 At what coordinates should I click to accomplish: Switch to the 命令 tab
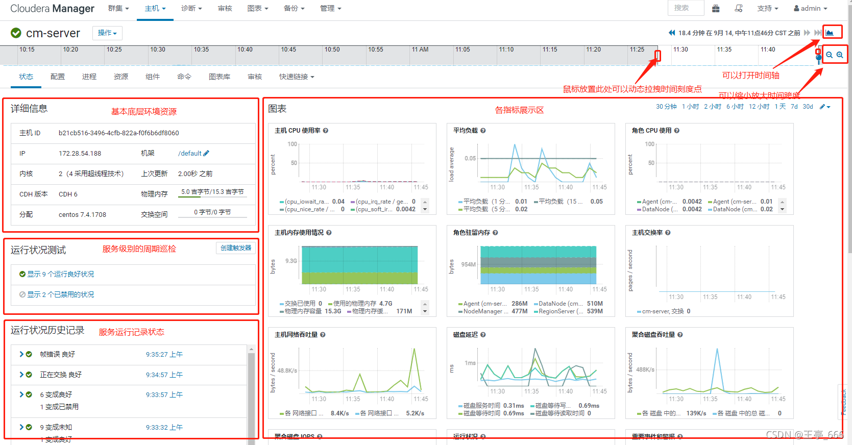click(x=184, y=77)
